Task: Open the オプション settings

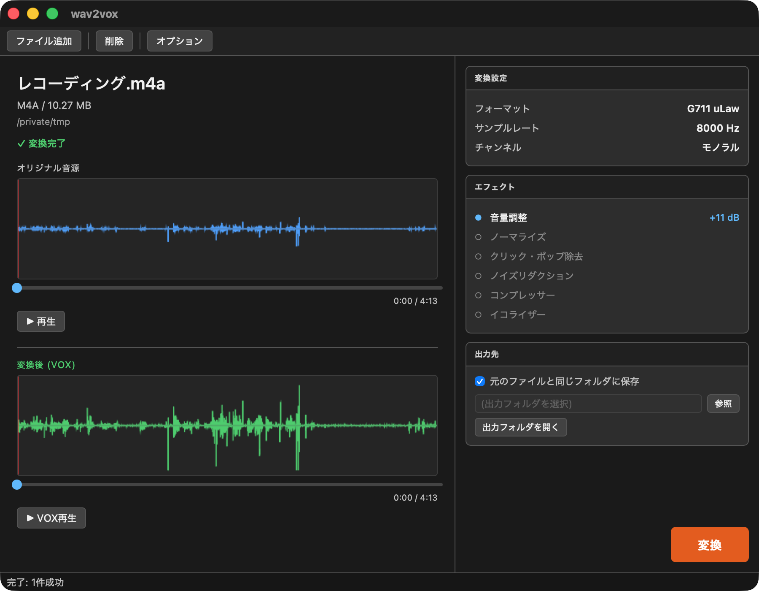Action: coord(180,41)
